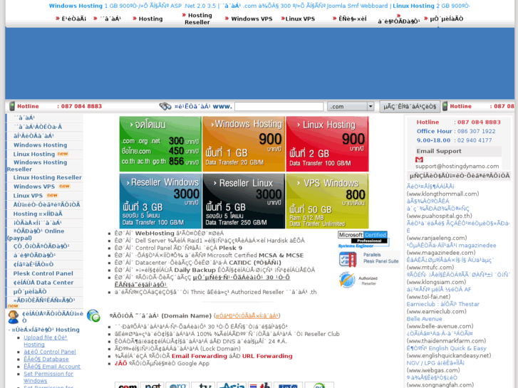The image size is (518, 388).
Task: Click the VPS Windows 800 banner
Action: [326, 201]
